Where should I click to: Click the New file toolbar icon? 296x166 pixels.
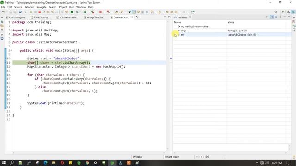3,12
